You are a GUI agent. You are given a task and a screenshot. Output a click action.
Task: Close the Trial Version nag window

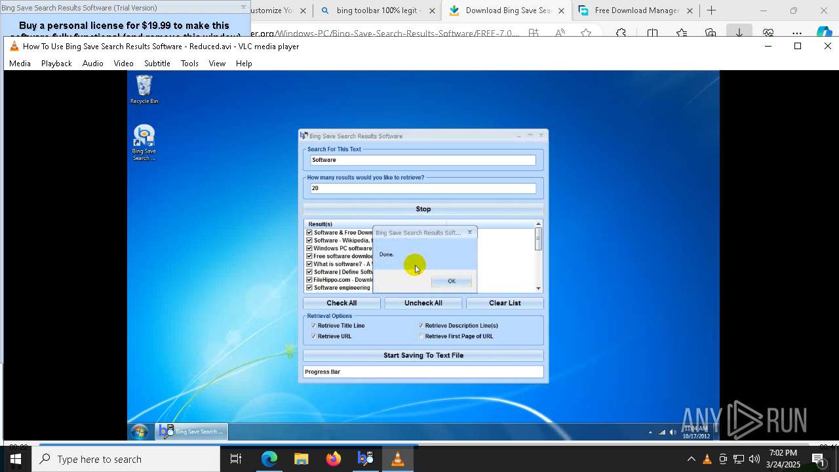(x=243, y=7)
